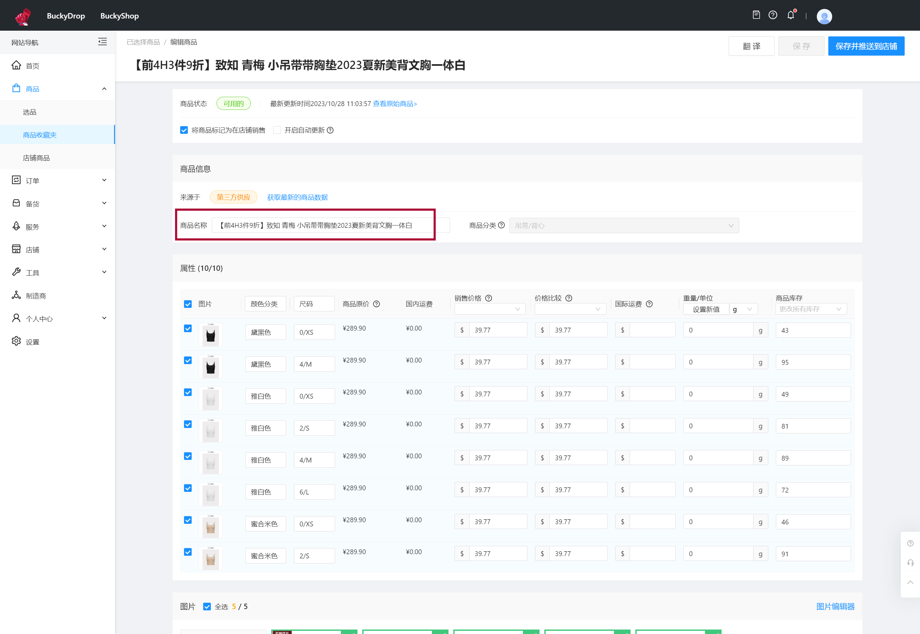This screenshot has height=634, width=920.
Task: Go back via 已选择商品 breadcrumb
Action: pos(143,42)
